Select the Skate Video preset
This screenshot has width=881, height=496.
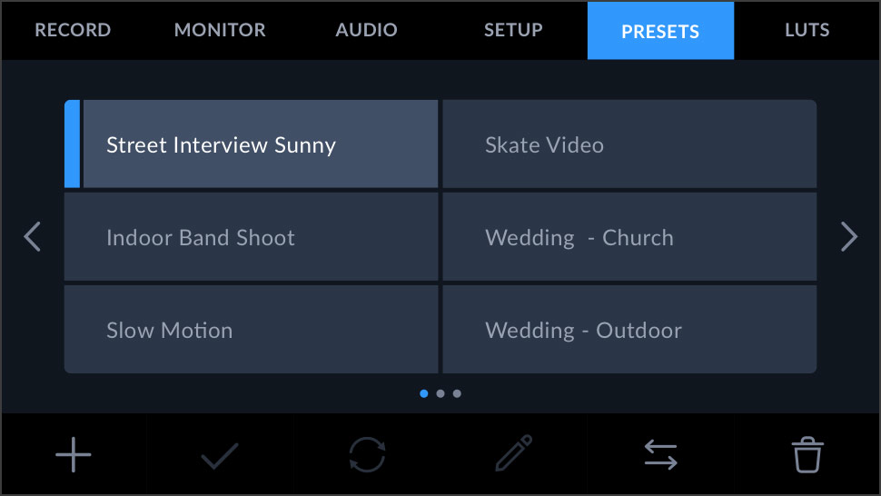pos(629,144)
